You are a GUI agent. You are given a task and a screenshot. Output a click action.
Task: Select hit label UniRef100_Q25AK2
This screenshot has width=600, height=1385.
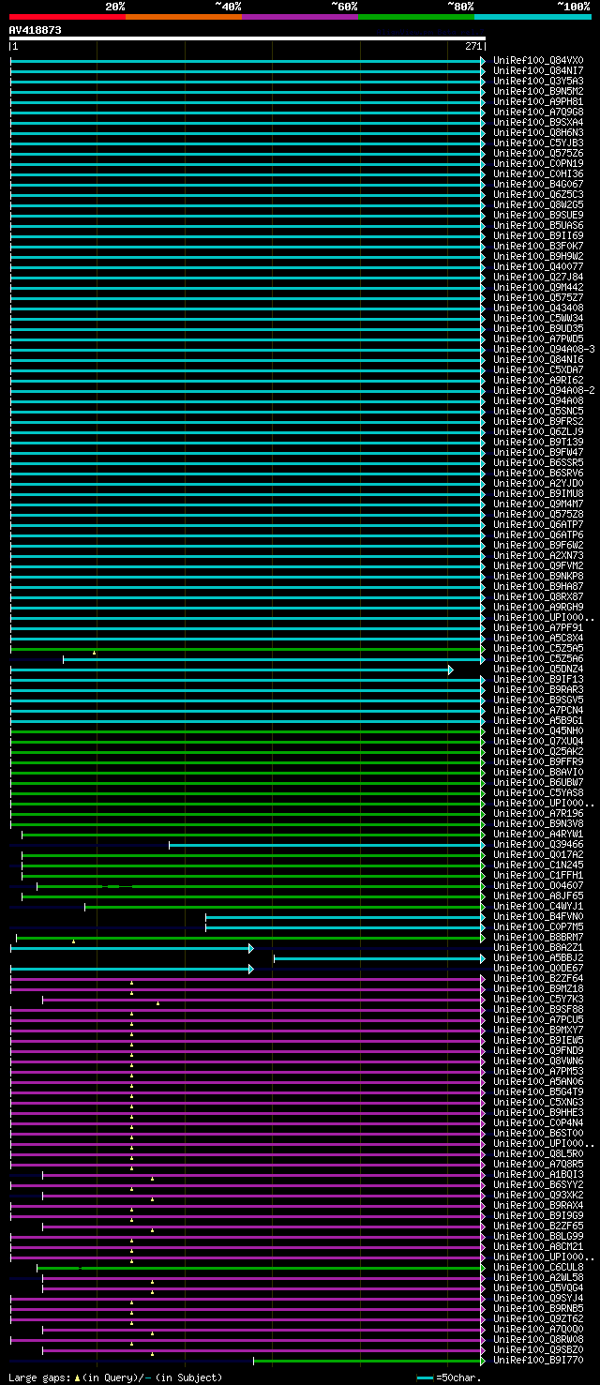point(537,751)
